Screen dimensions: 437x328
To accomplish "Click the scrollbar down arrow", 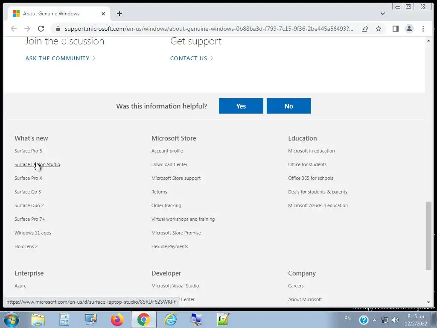I will [x=428, y=302].
